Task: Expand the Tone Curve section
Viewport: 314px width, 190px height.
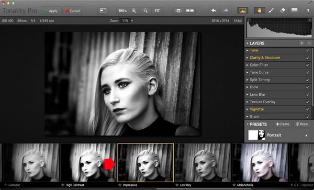Action: pyautogui.click(x=248, y=72)
